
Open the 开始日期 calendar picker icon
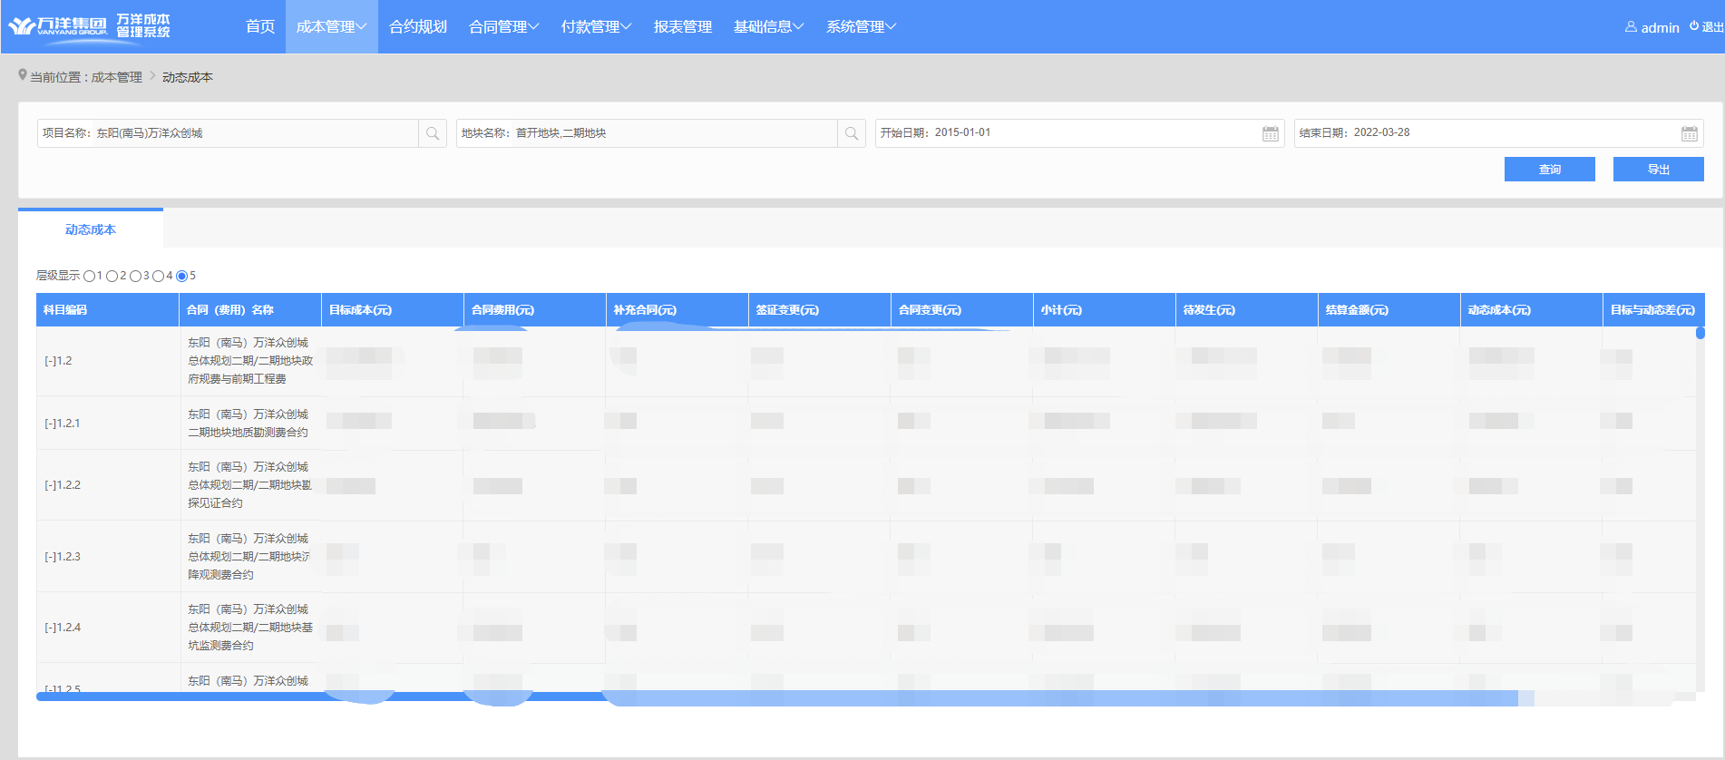pos(1270,133)
